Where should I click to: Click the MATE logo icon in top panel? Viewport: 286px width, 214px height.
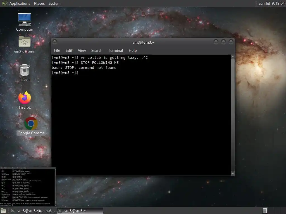click(x=4, y=3)
